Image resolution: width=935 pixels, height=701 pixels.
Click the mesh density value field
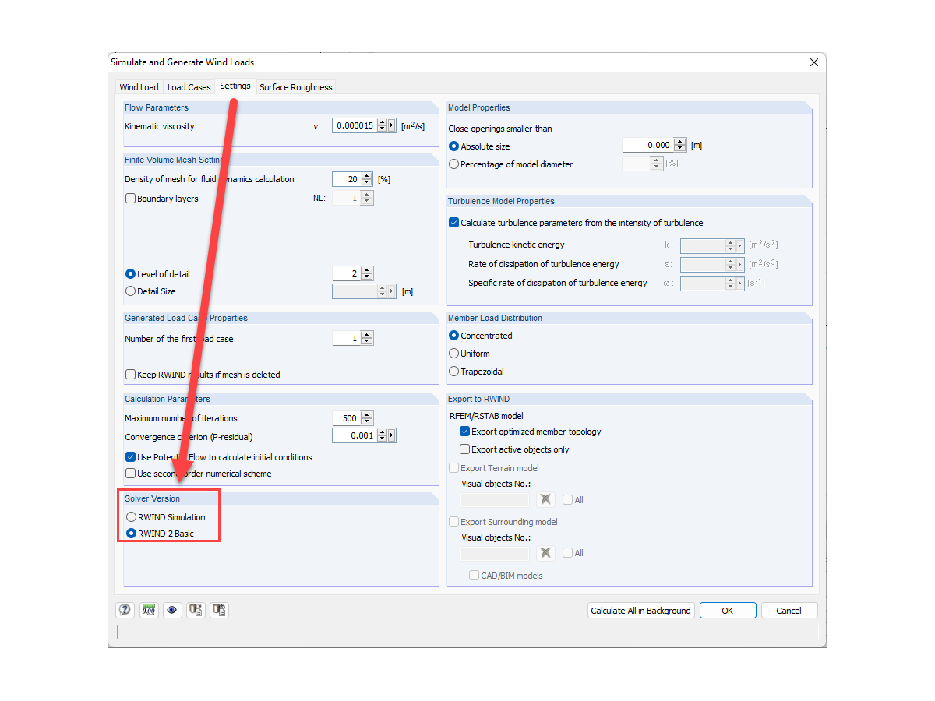click(347, 179)
